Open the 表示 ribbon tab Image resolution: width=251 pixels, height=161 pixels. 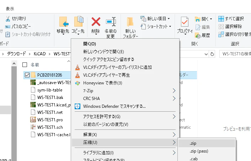10,9
